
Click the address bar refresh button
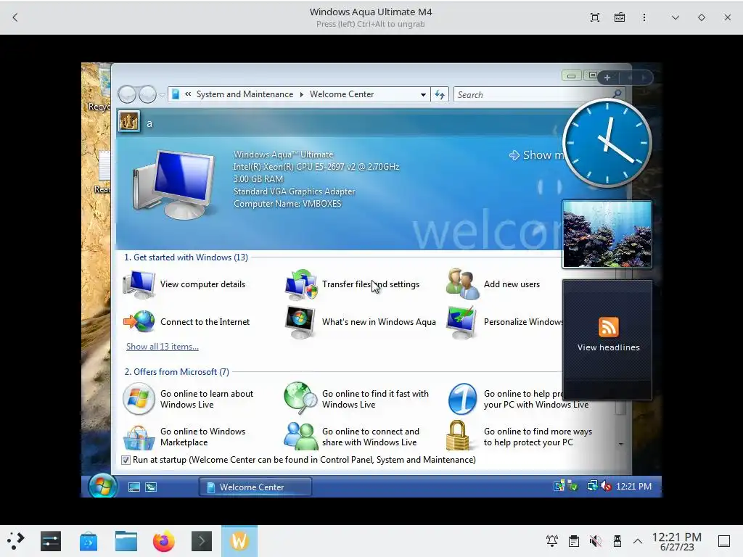tap(440, 95)
